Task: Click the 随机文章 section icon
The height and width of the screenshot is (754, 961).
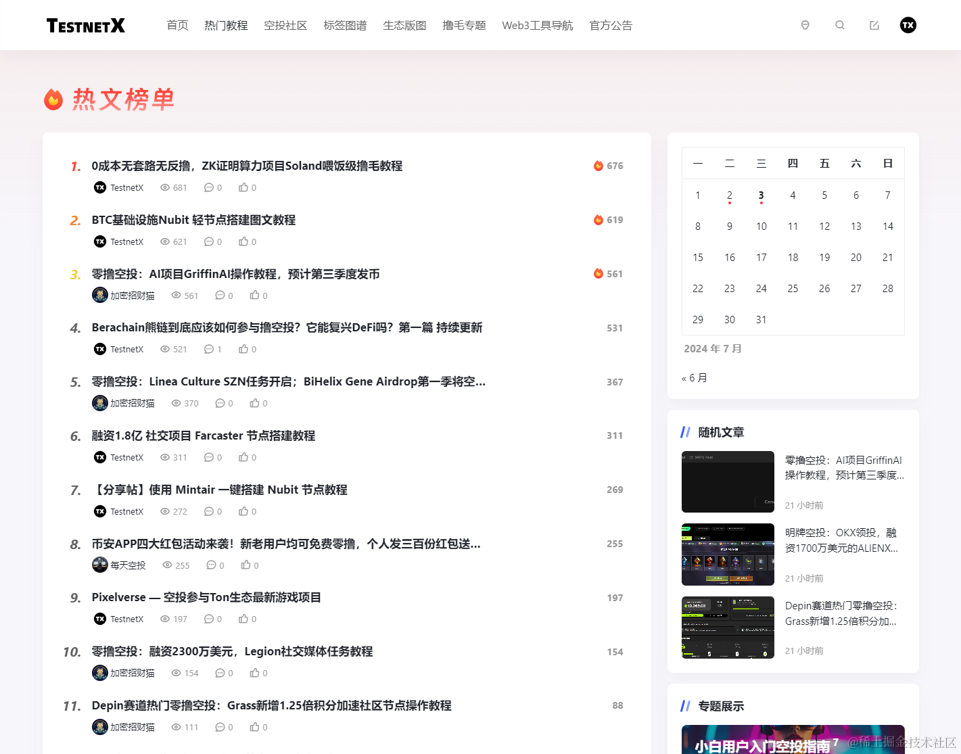Action: tap(685, 431)
